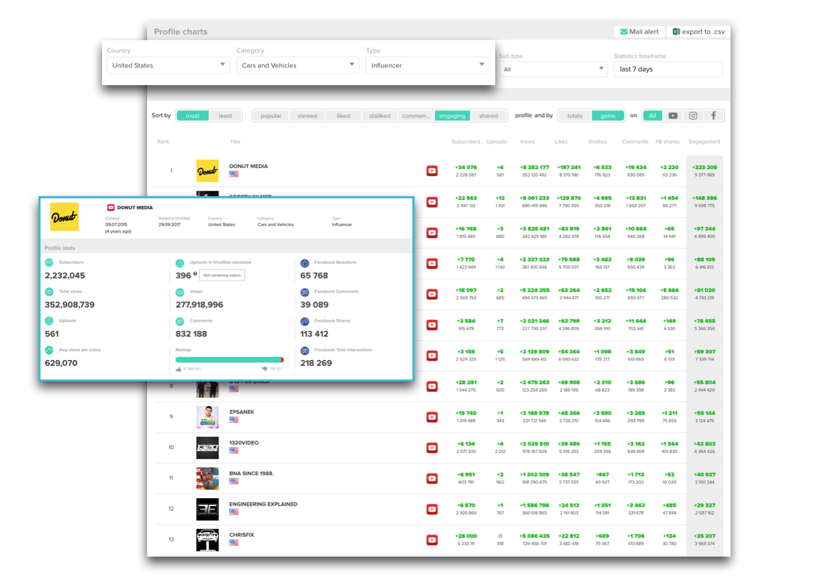Sort by most
Image resolution: width=838 pixels, height=583 pixels.
pos(193,116)
